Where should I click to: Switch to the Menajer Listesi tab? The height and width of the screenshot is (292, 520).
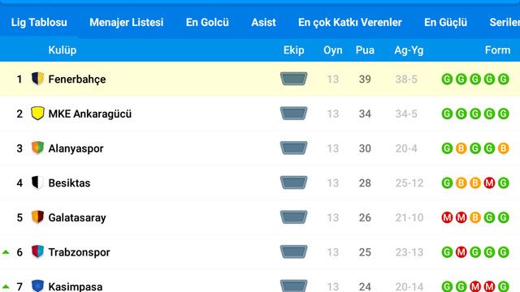(127, 22)
